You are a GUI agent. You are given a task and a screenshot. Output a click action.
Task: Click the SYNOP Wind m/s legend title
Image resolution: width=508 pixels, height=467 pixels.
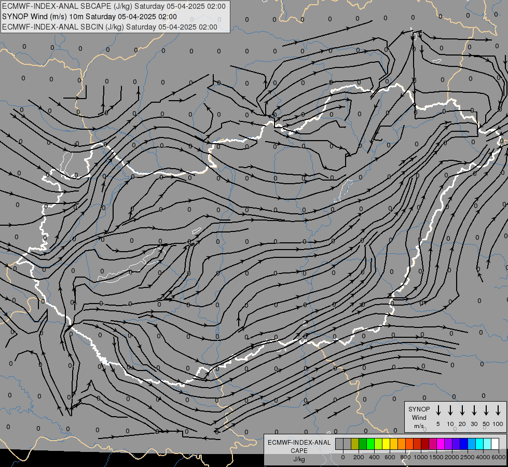tap(419, 417)
